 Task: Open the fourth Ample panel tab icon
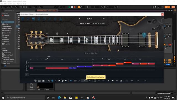[39, 19]
